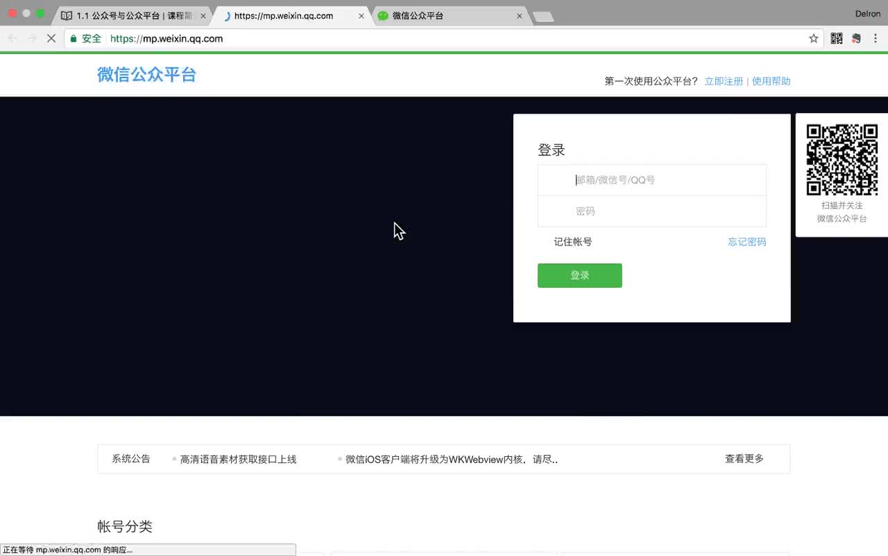Open 忘记密码 link
This screenshot has width=888, height=556.
point(747,242)
